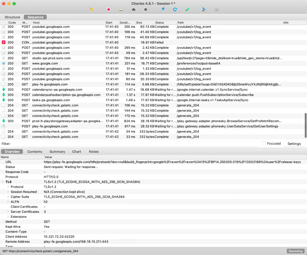Open the Overview tab
The height and width of the screenshot is (255, 307).
[12, 152]
